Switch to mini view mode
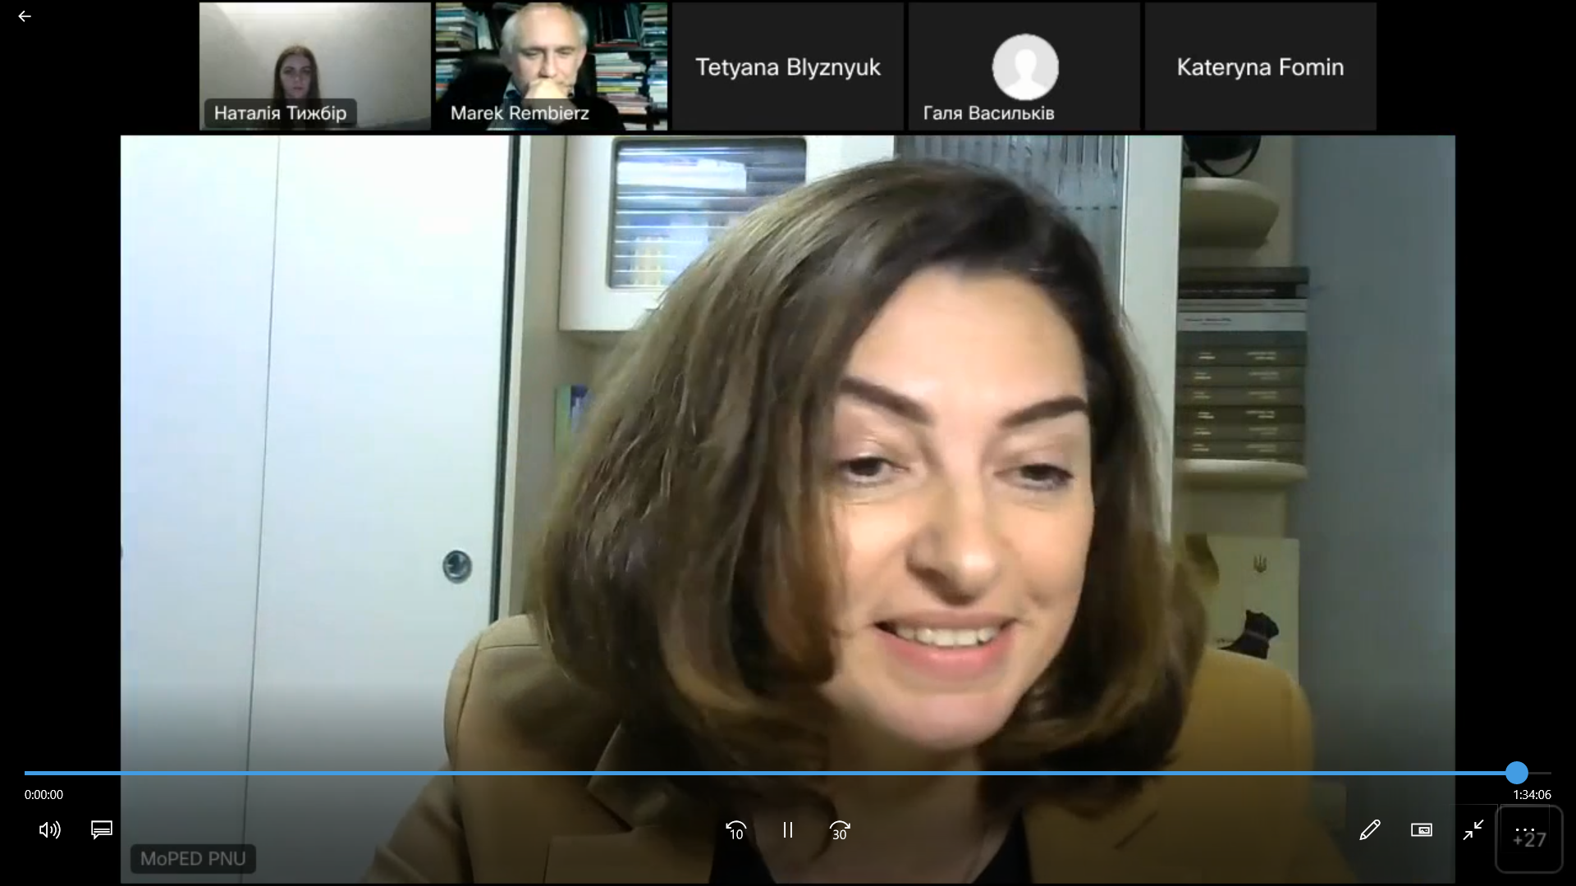 click(x=1422, y=830)
